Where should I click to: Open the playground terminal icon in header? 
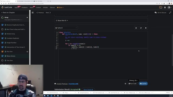coord(161,7)
